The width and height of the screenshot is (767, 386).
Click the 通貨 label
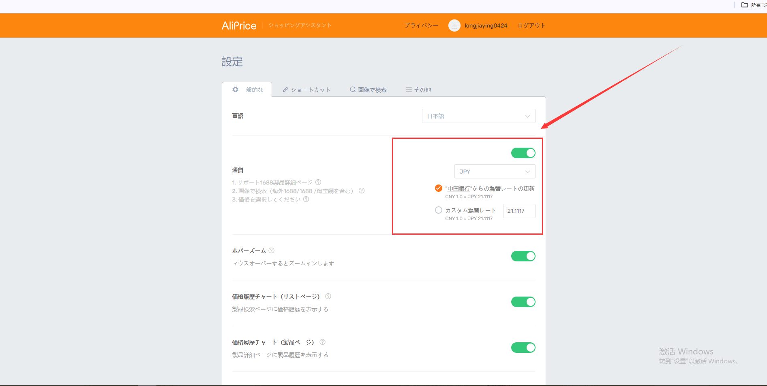238,170
